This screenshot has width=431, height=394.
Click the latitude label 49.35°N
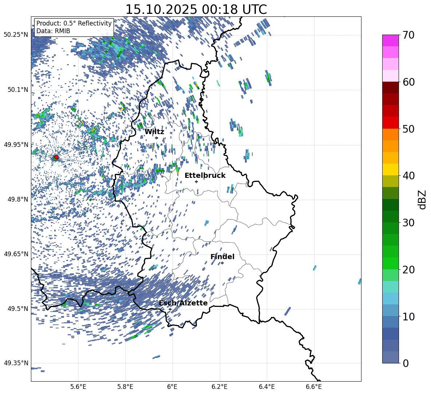(16, 363)
